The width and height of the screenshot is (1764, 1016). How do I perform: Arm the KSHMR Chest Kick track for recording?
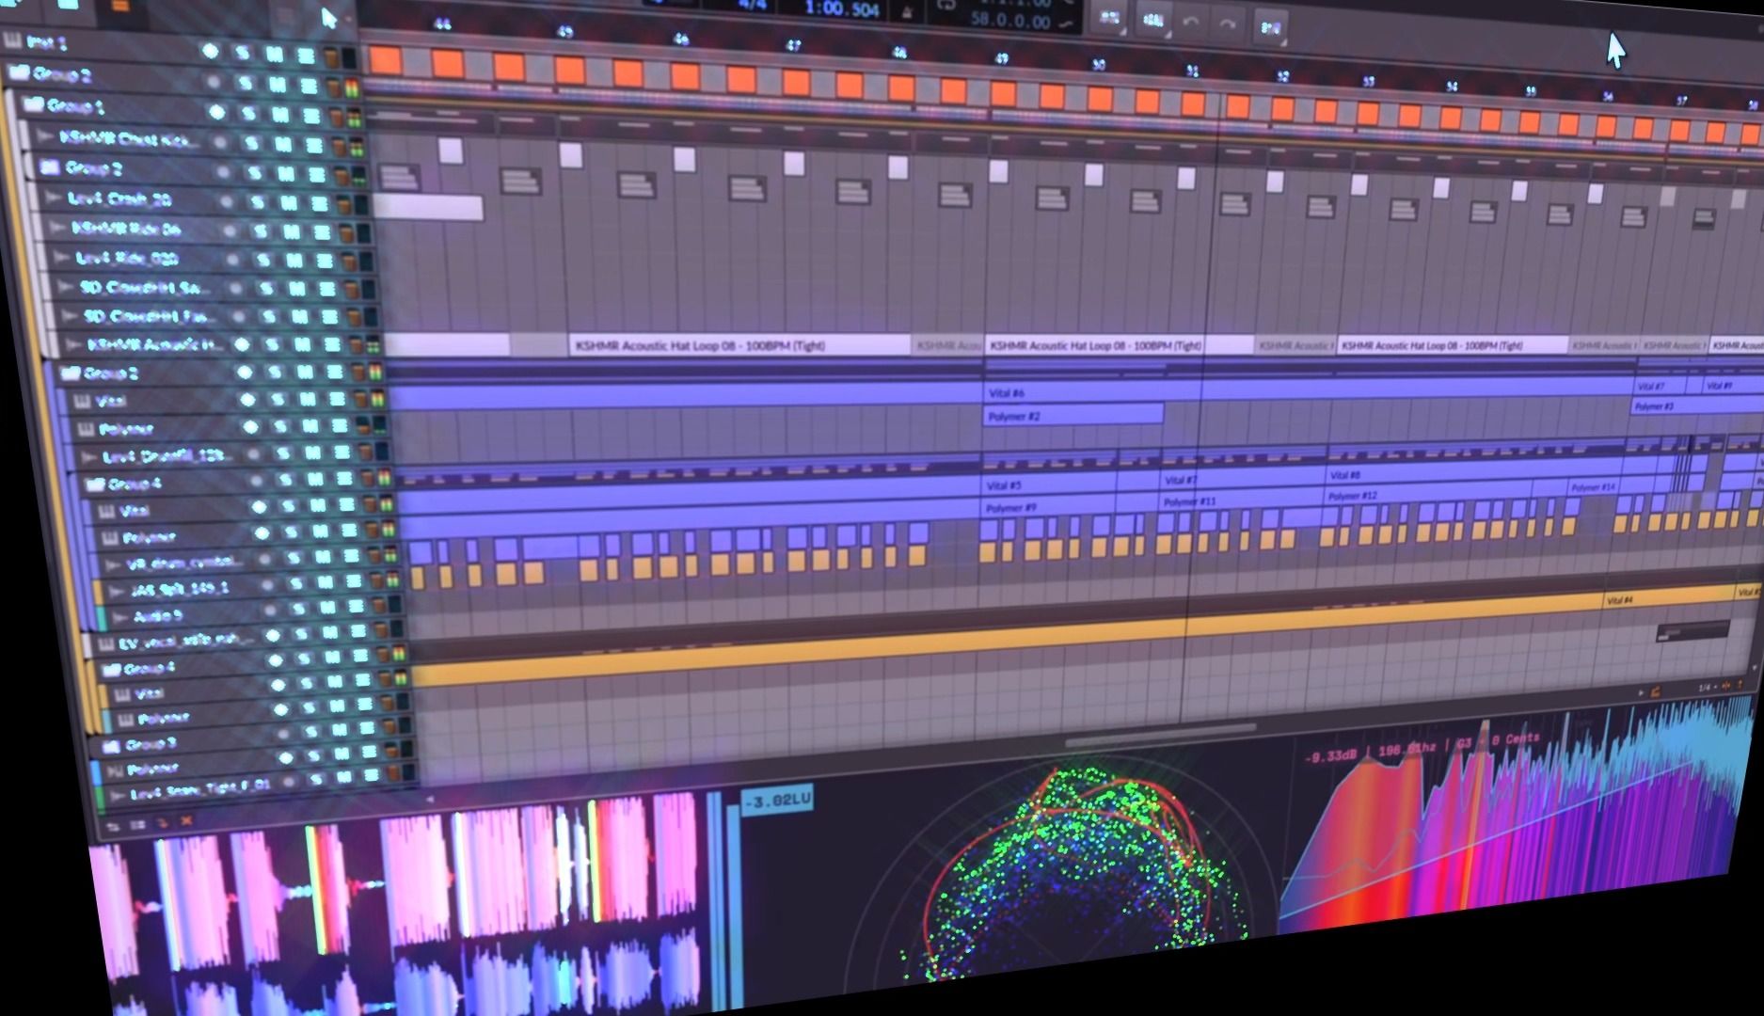click(220, 142)
